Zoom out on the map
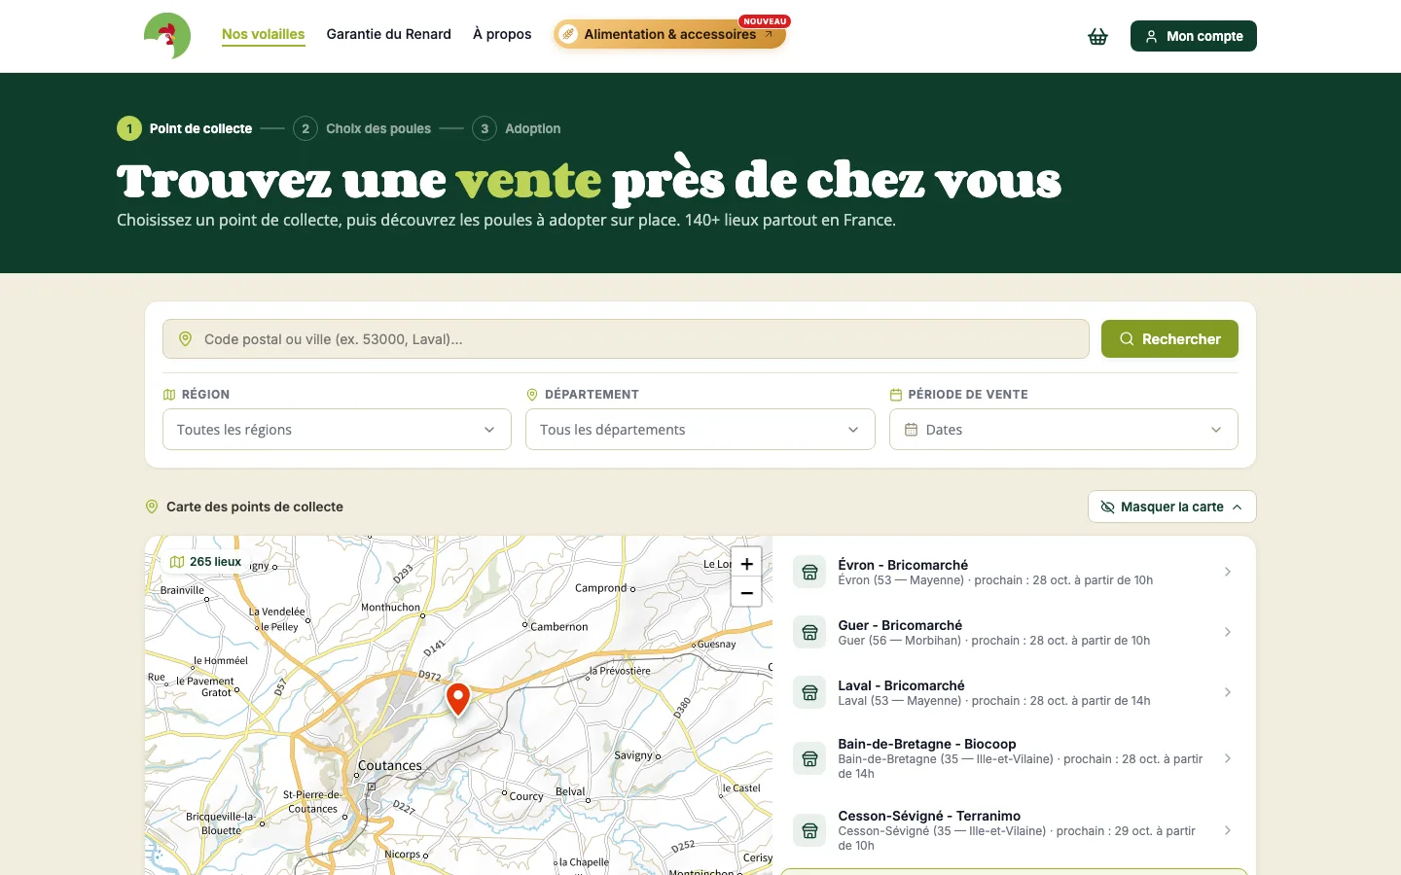 [x=746, y=592]
